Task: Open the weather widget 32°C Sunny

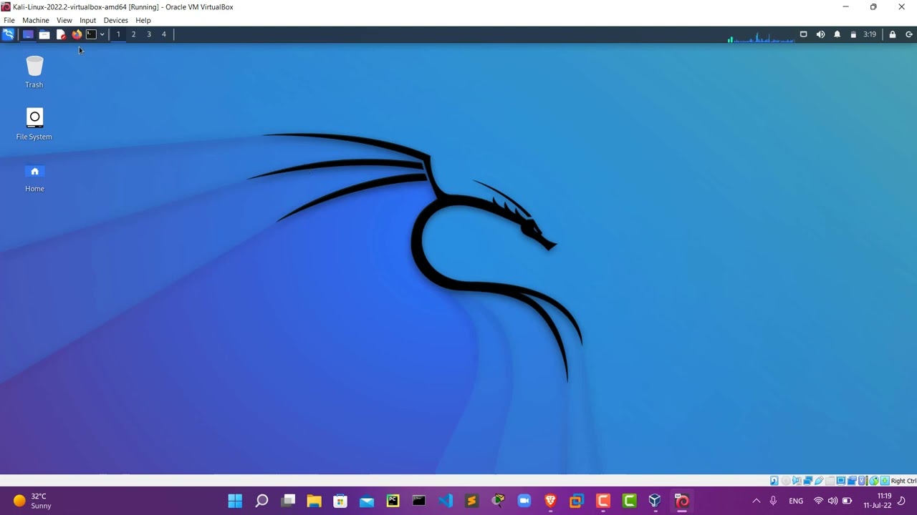Action: pyautogui.click(x=32, y=501)
